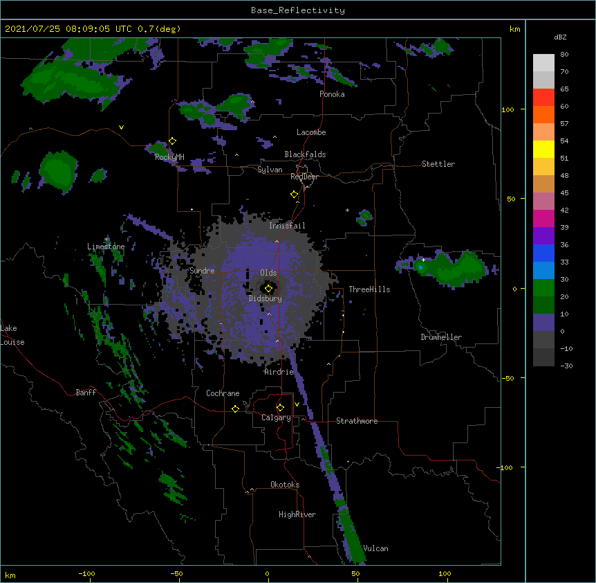Click the Sundre city label
The width and height of the screenshot is (596, 583).
202,271
